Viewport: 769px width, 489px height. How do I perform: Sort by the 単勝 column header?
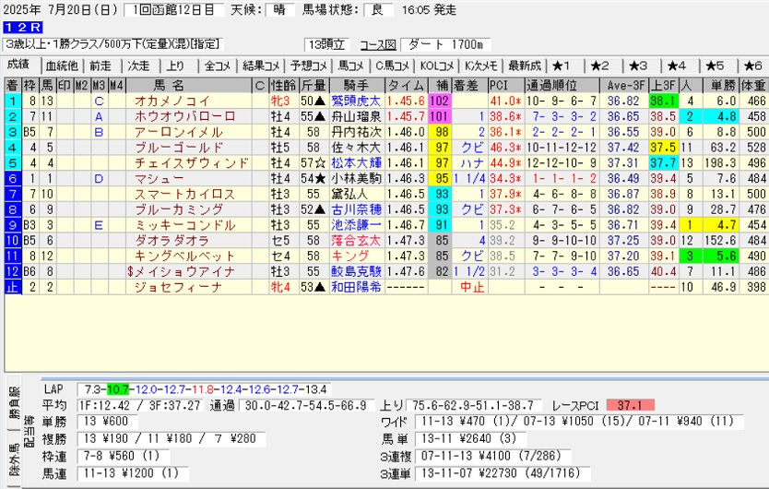(720, 85)
